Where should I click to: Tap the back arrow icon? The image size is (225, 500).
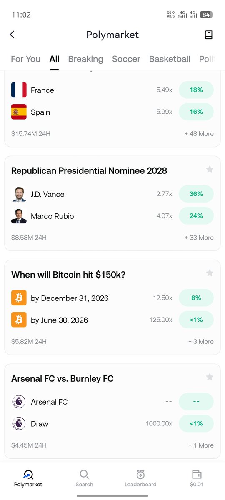[x=12, y=35]
